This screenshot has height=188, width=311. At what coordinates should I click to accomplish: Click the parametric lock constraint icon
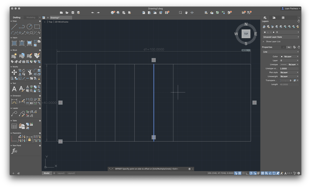tap(29, 139)
